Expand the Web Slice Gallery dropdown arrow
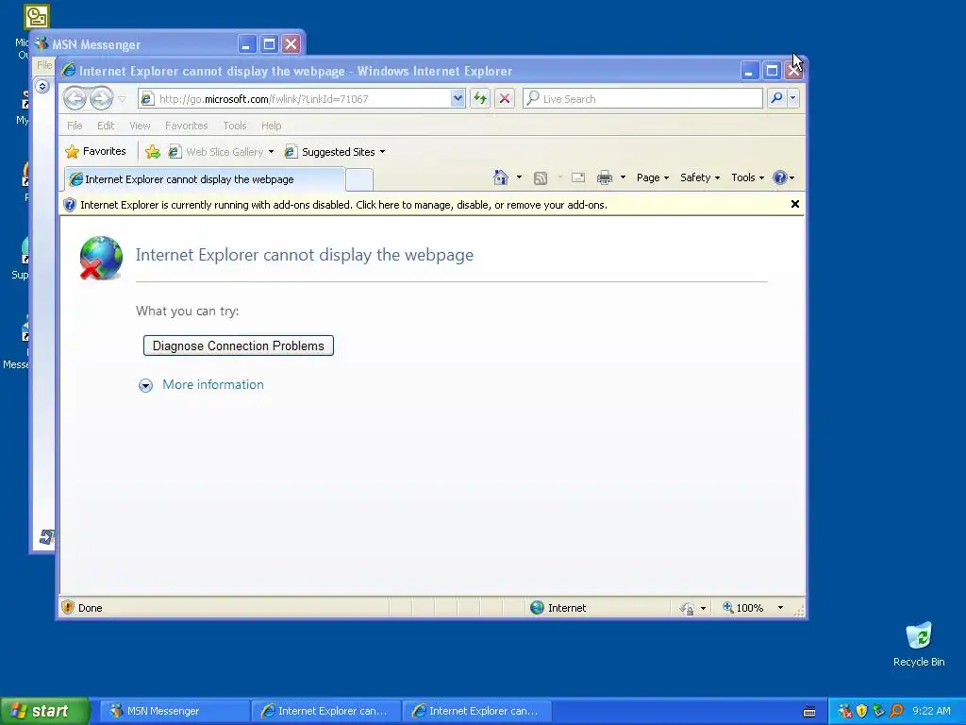 (271, 152)
